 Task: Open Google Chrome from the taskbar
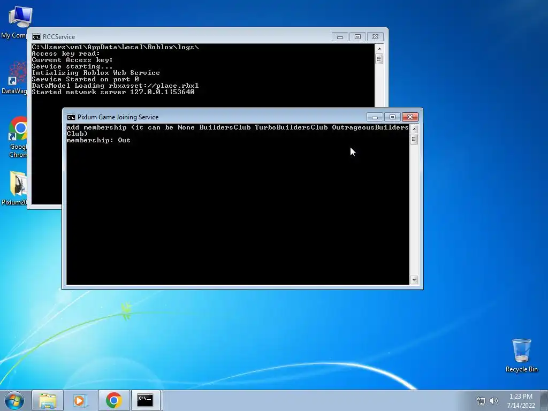[x=113, y=400]
